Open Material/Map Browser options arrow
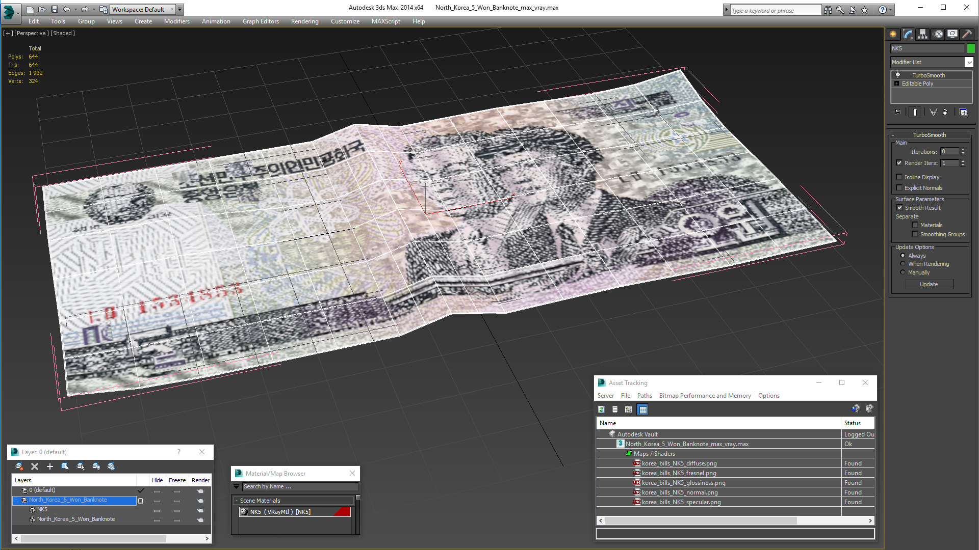This screenshot has height=550, width=979. pos(236,487)
